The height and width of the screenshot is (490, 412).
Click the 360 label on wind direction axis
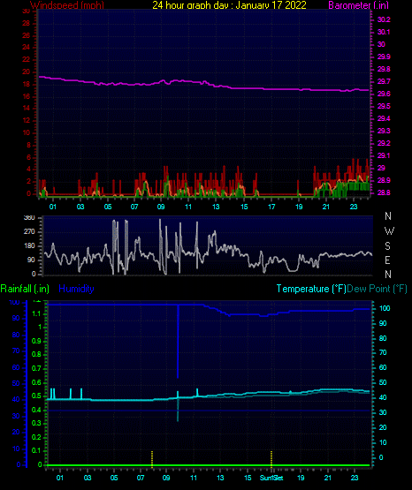point(29,217)
